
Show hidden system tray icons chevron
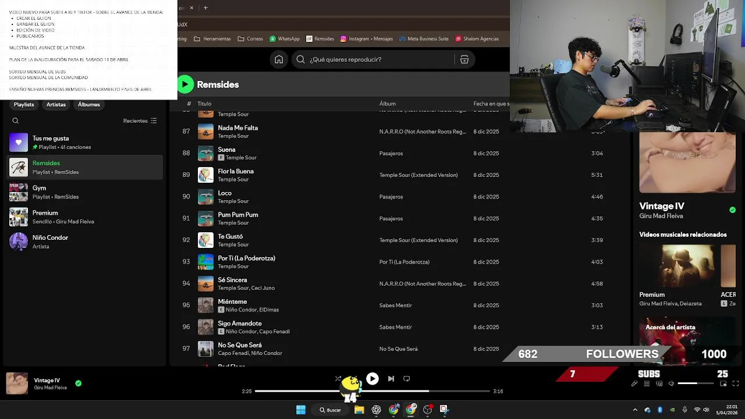point(635,410)
